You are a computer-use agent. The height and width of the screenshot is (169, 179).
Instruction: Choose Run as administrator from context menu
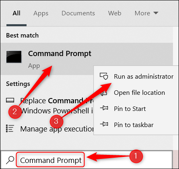point(136,77)
